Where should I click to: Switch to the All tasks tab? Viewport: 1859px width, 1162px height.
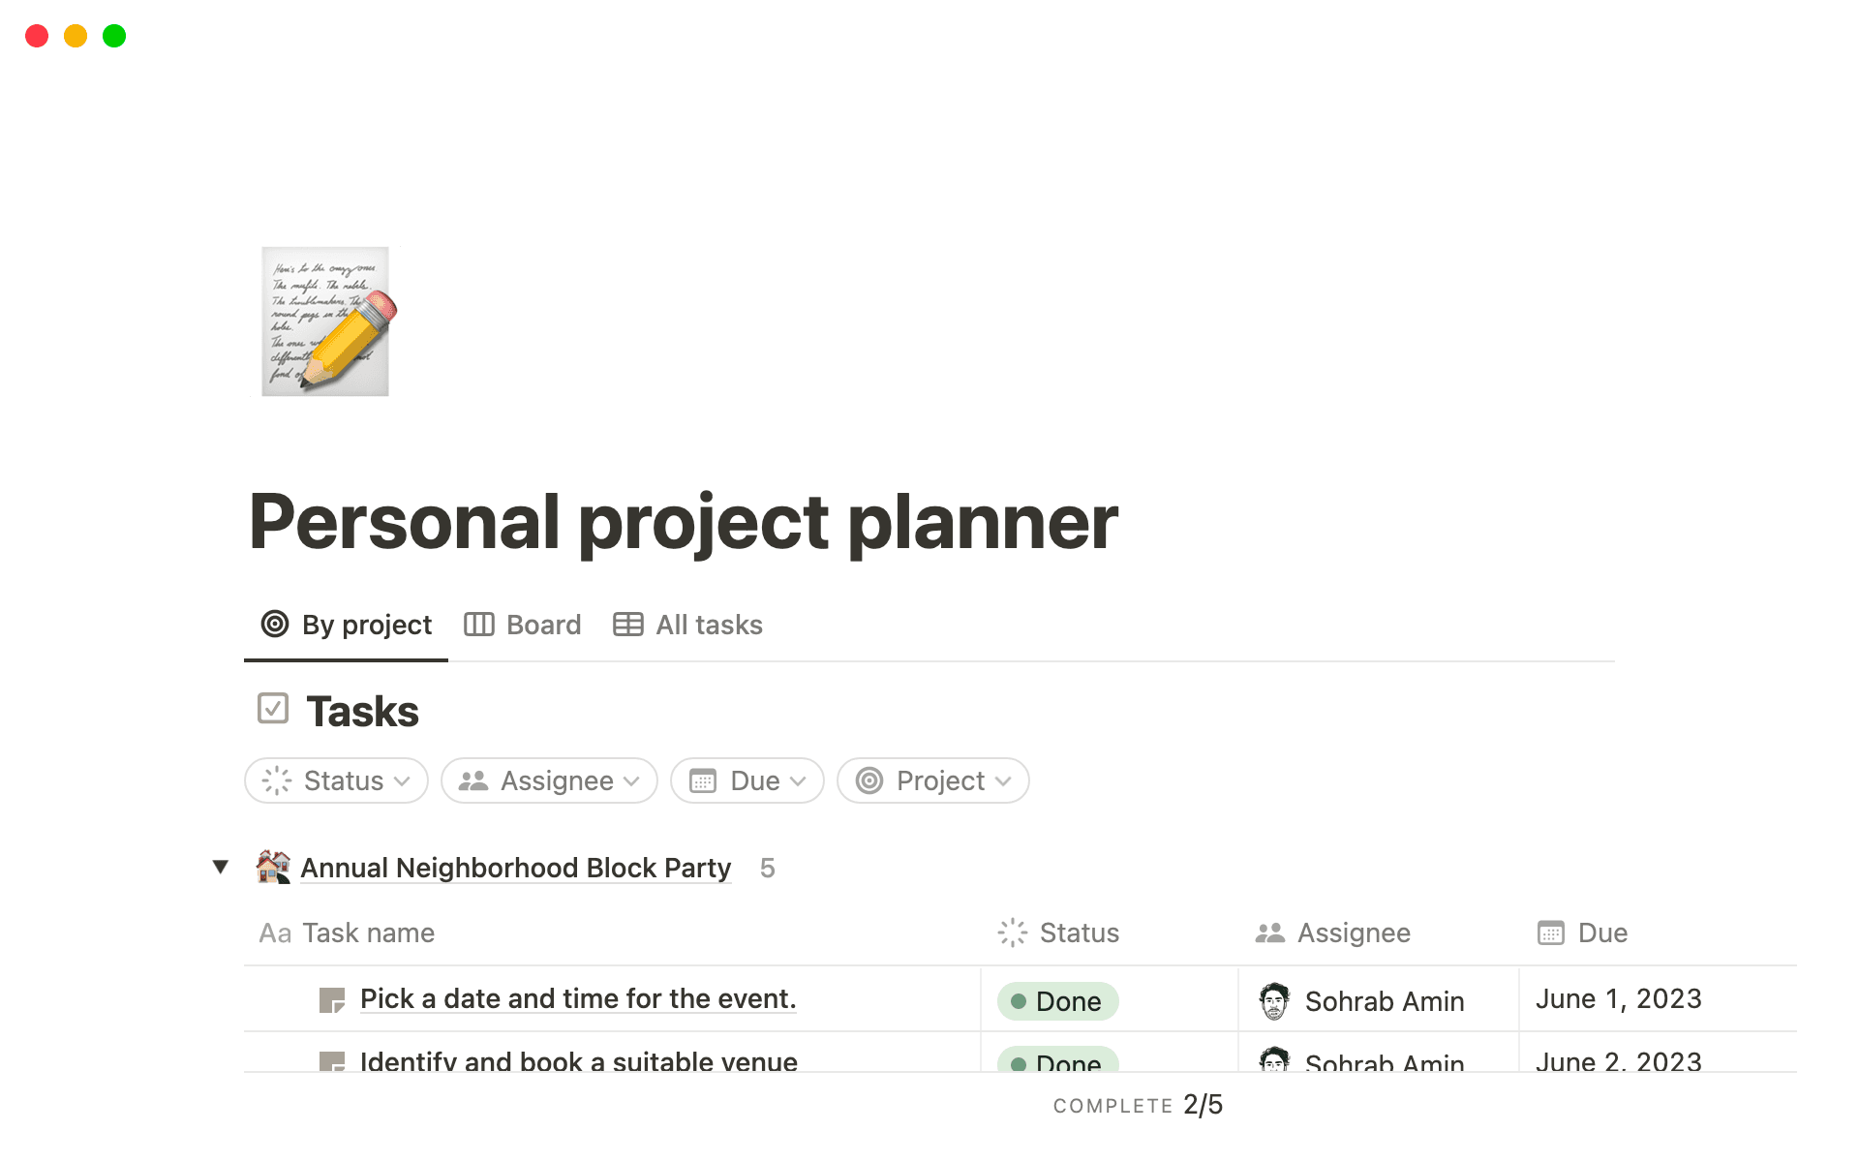[x=688, y=625]
